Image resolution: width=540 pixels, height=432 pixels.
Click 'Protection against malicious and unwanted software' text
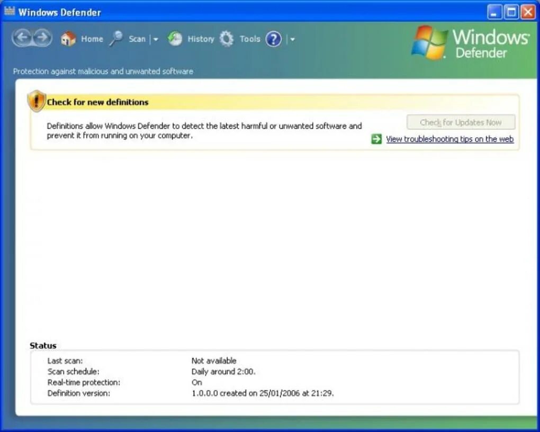tap(103, 71)
